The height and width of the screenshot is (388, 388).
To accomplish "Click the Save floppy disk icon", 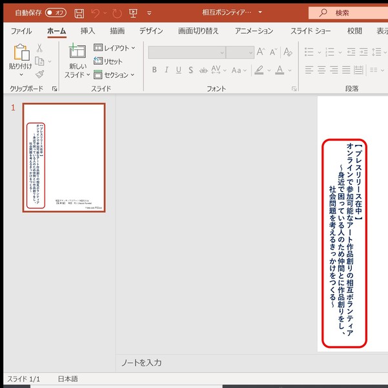I will pyautogui.click(x=79, y=13).
